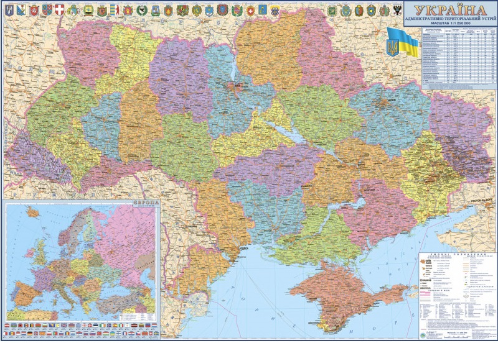
Task: Click the УКРАЇНА map title
Action: pyautogui.click(x=450, y=10)
